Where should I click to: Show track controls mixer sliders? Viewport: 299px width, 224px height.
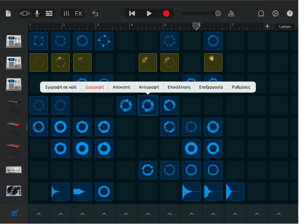[x=66, y=13]
